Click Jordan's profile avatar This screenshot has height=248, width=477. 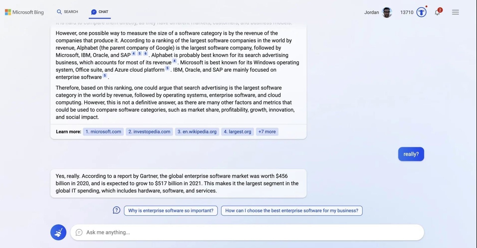(x=387, y=12)
